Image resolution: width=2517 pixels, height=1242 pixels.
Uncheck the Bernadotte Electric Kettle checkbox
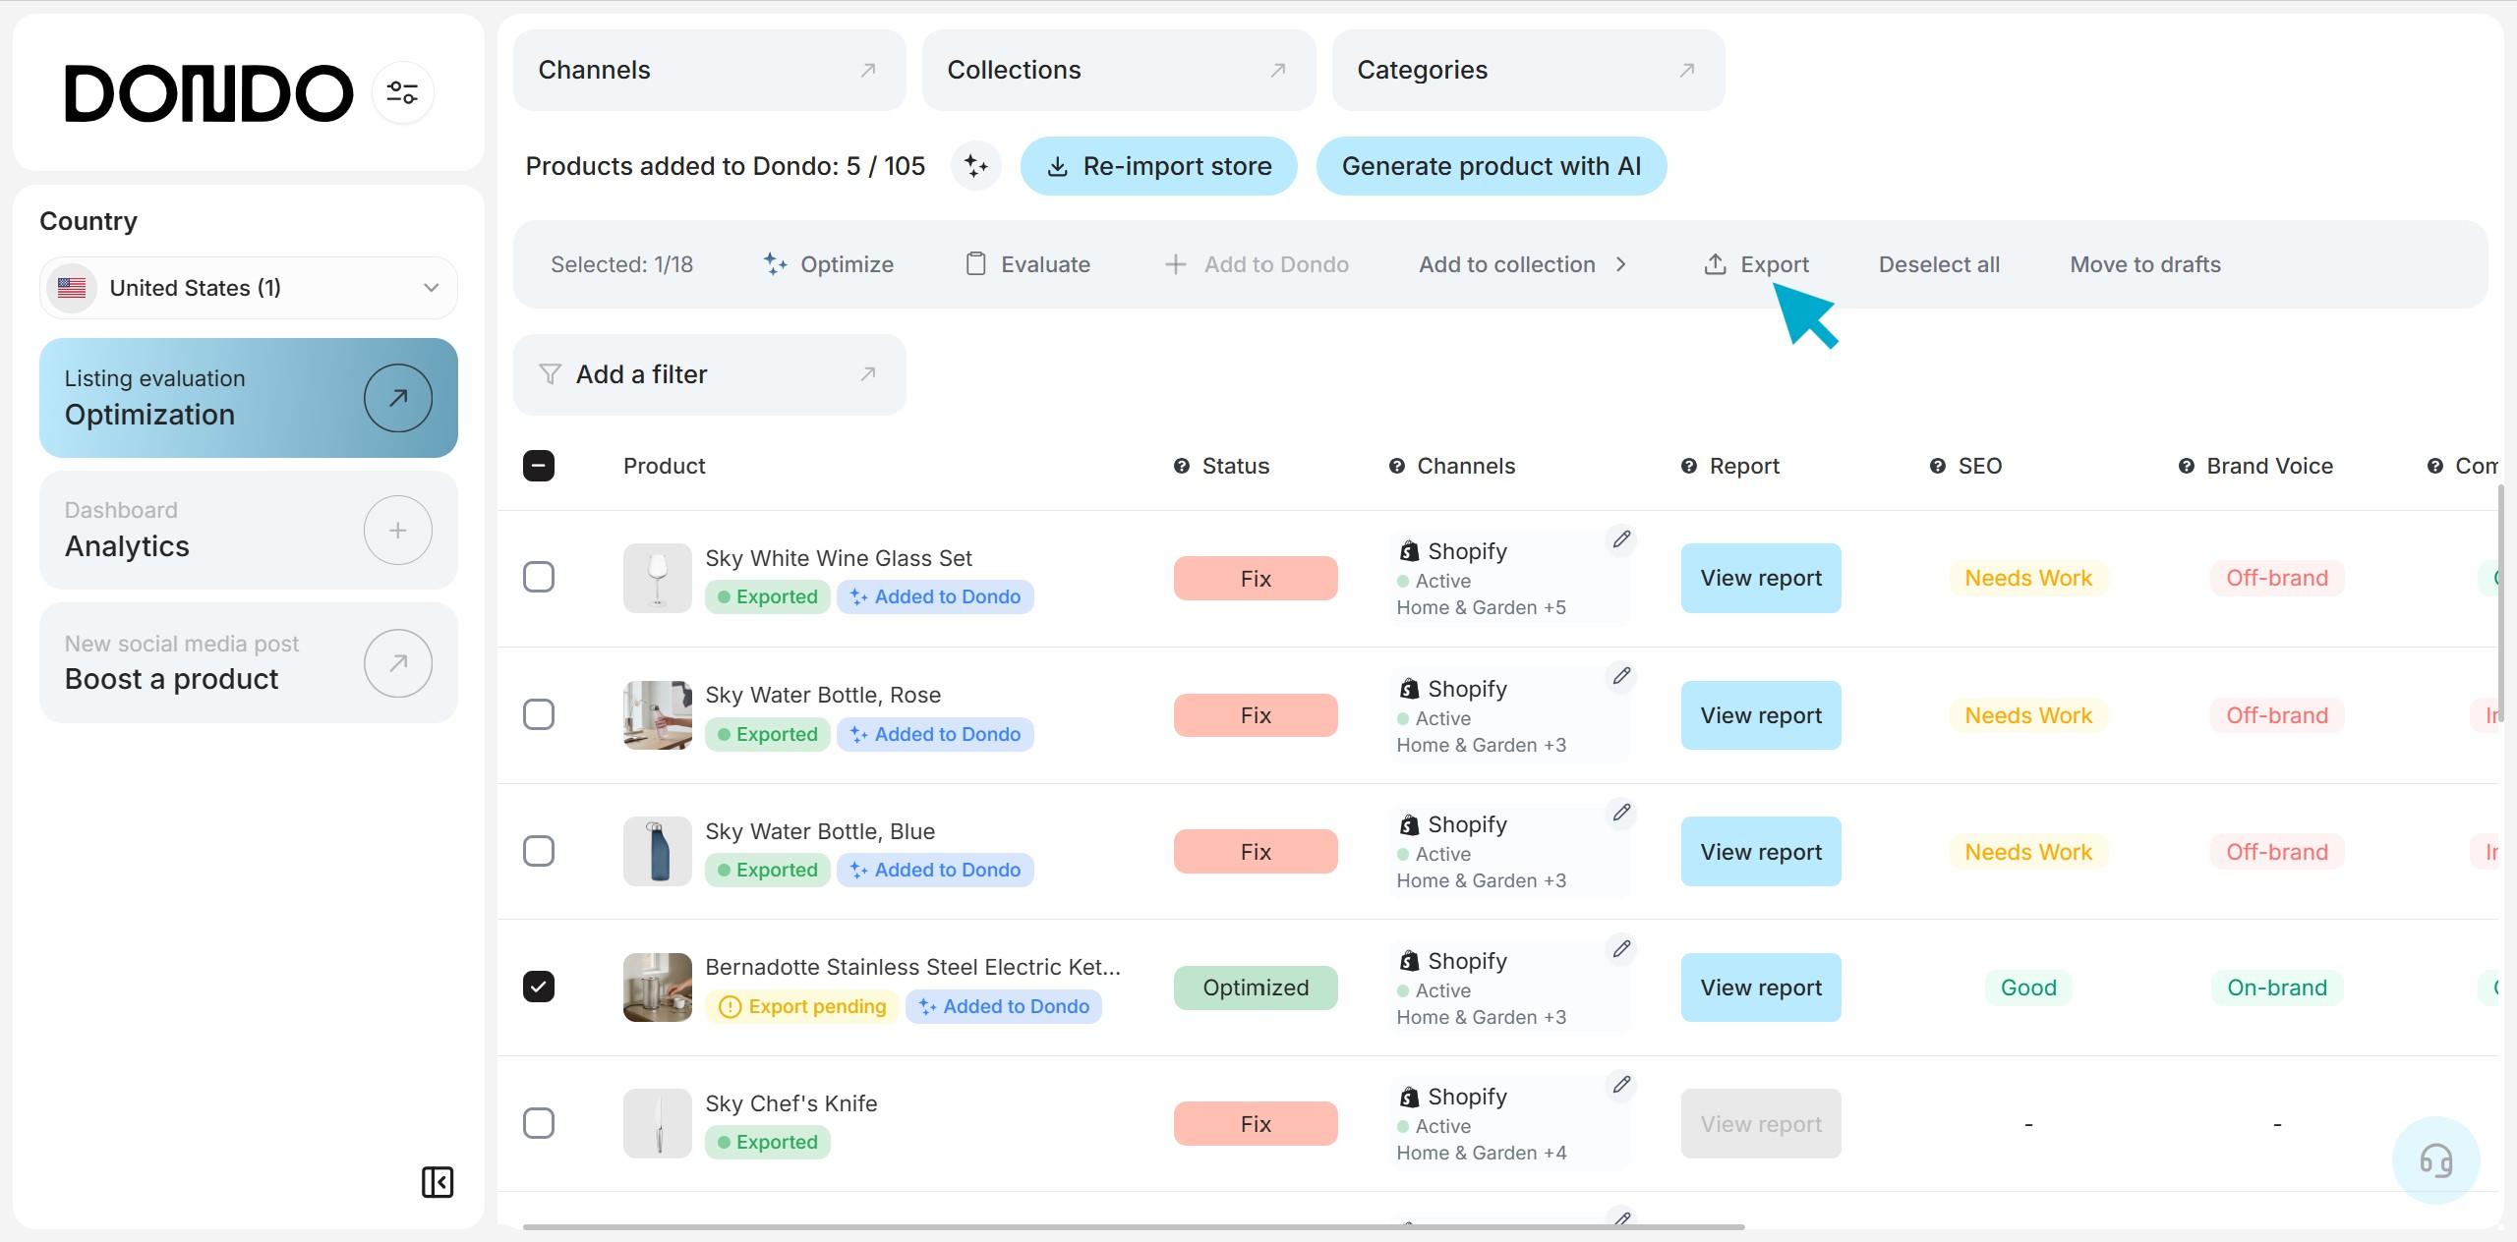pyautogui.click(x=539, y=987)
